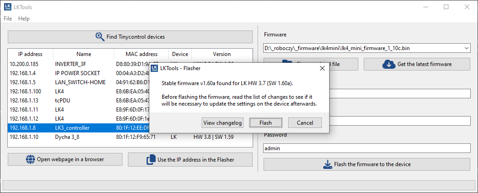Image resolution: width=478 pixels, height=193 pixels.
Task: Click the cloud download icon on Get latest firmware
Action: [x=388, y=64]
